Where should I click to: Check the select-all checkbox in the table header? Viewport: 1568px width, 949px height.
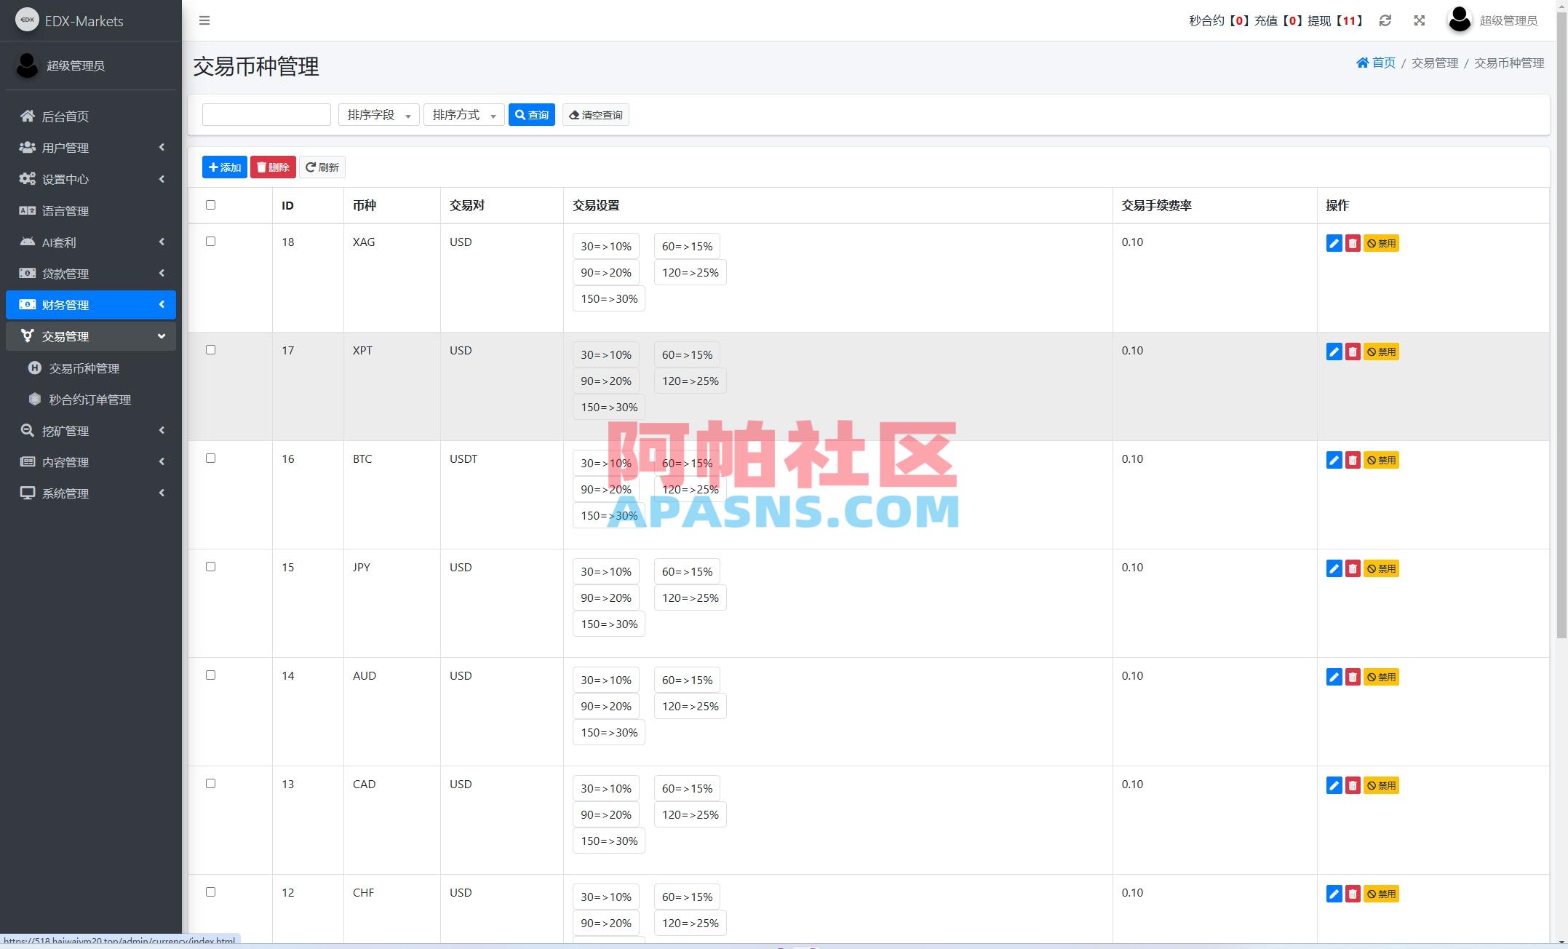click(211, 205)
